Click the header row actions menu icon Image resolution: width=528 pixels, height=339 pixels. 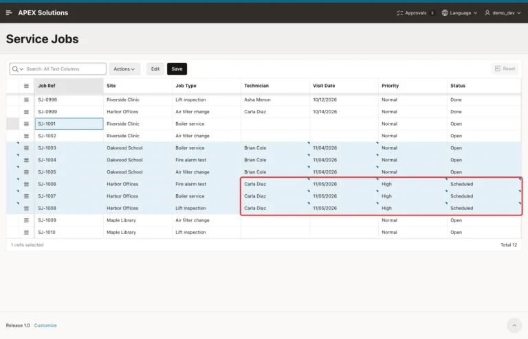[26, 86]
